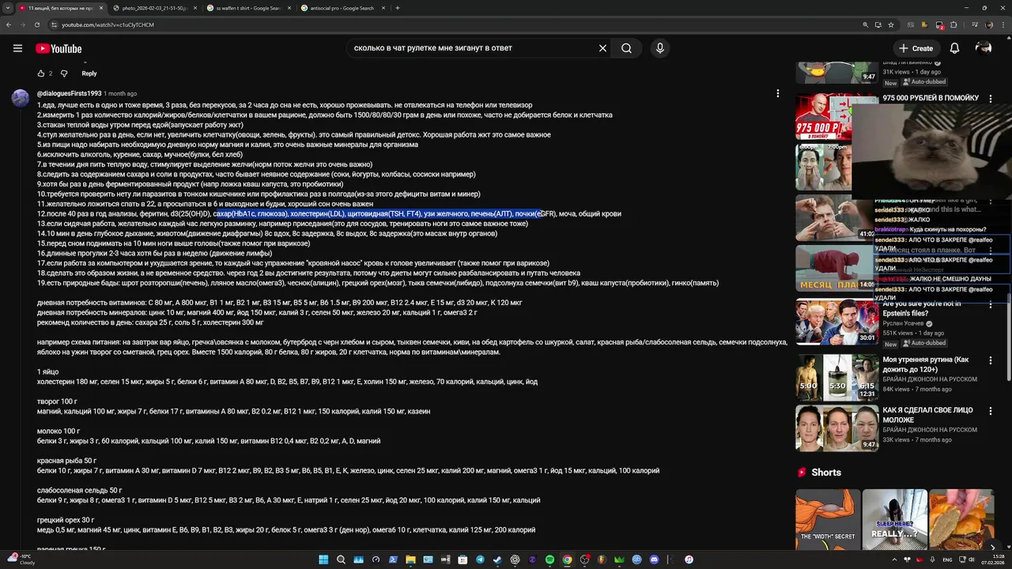Open Windows Start menu
Viewport: 1012px width, 569px height.
323,560
